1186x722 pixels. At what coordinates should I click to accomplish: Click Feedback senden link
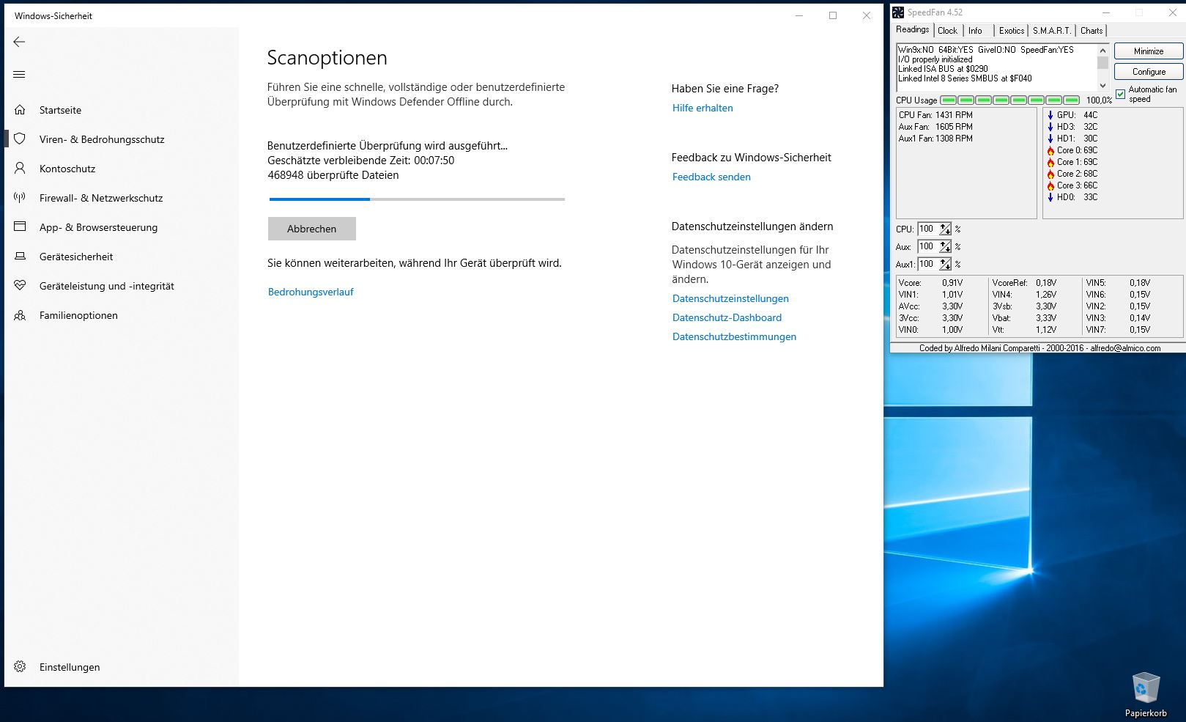[711, 177]
